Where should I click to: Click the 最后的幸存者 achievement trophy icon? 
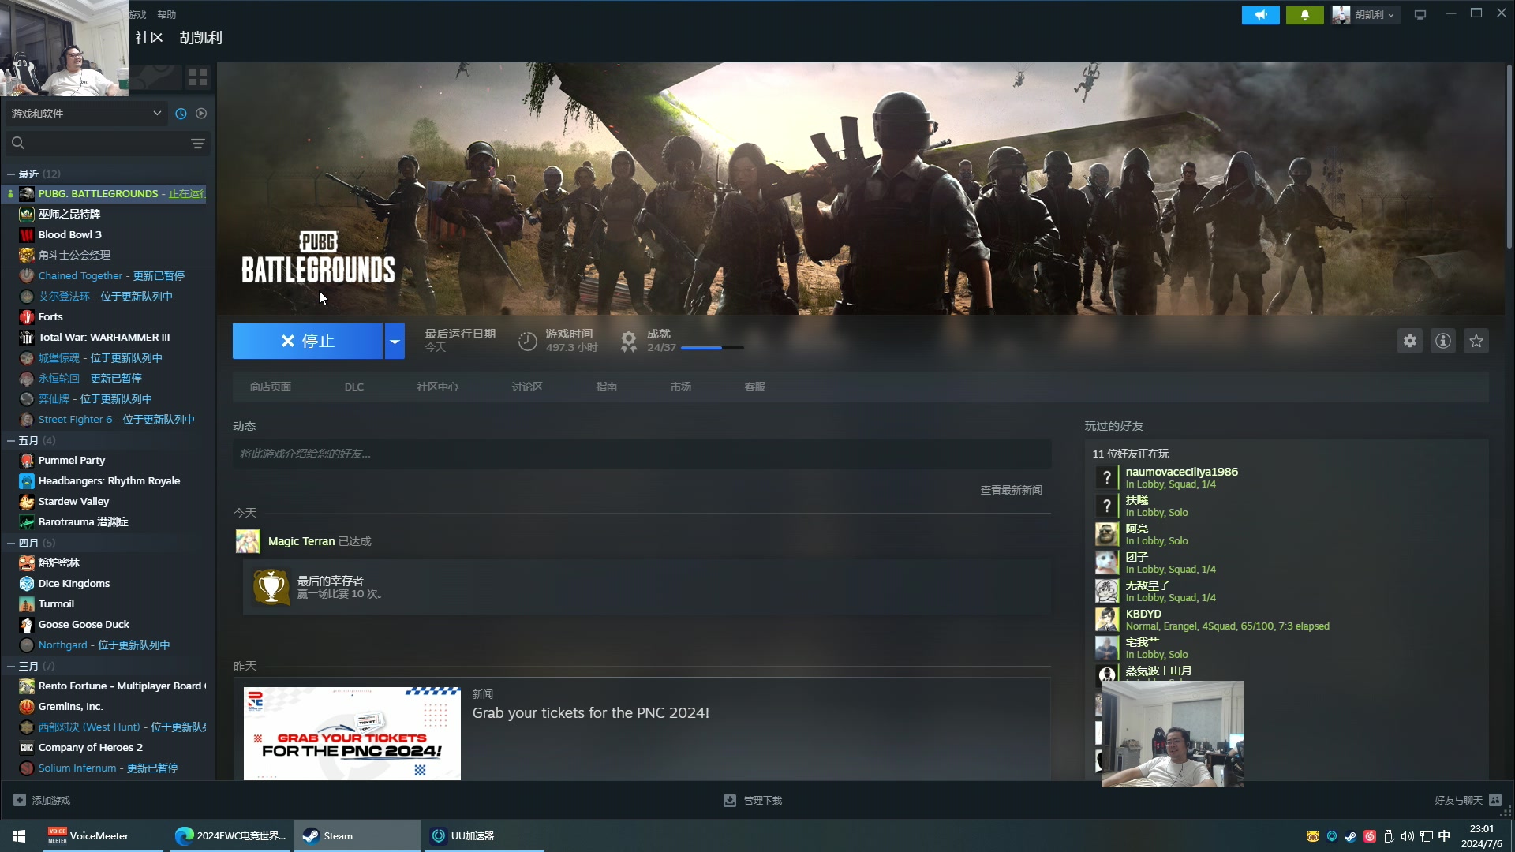tap(271, 587)
